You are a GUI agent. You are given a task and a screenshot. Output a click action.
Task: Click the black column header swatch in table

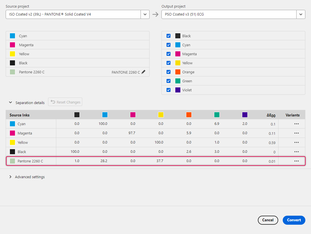point(77,115)
